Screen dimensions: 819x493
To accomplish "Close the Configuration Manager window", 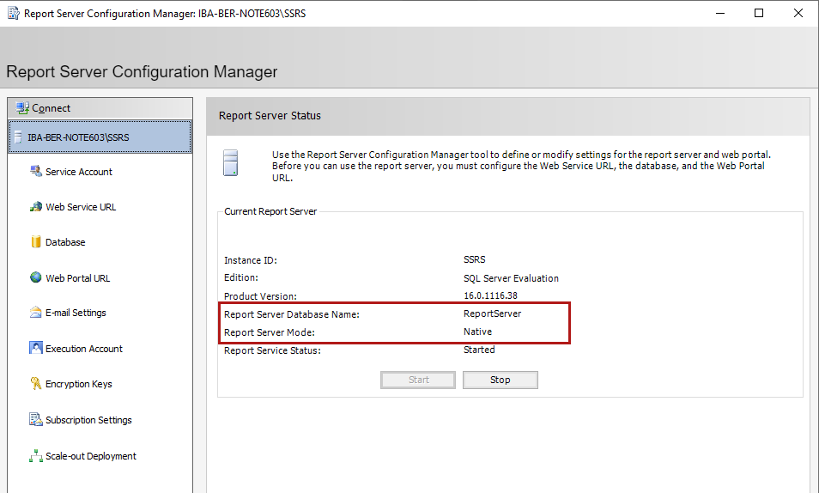I will [x=798, y=13].
